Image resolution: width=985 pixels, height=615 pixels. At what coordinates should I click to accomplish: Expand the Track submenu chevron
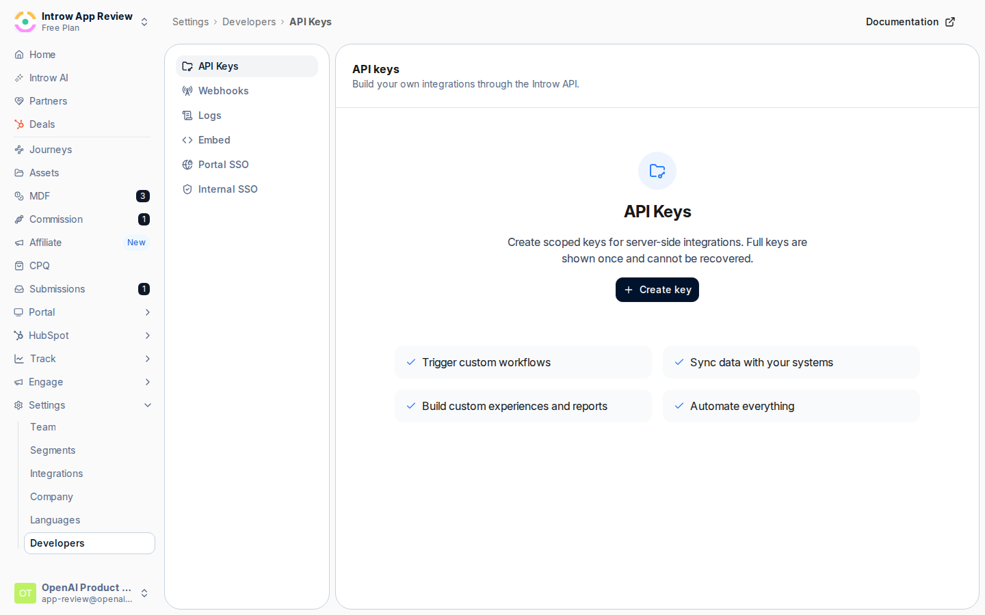(x=148, y=359)
